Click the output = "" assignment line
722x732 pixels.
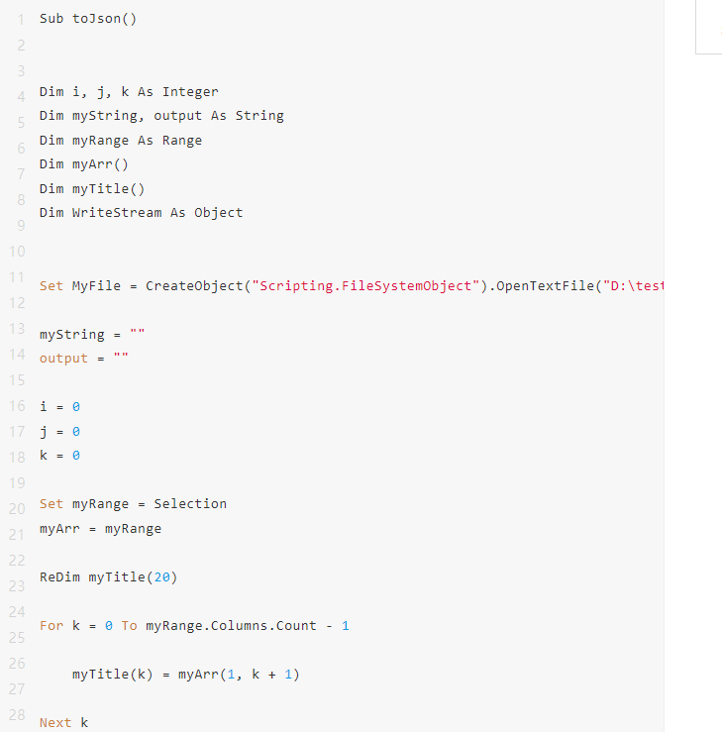tap(83, 359)
